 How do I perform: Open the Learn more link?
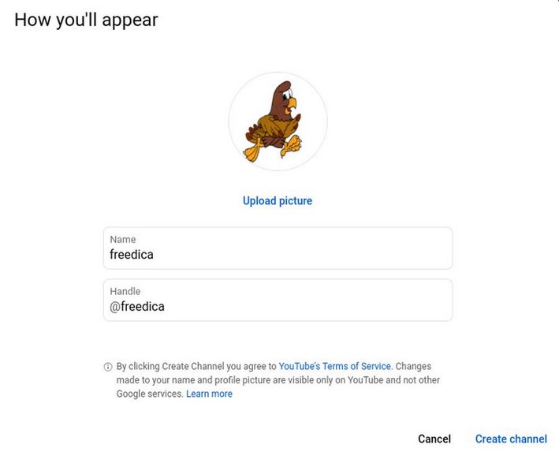point(209,394)
